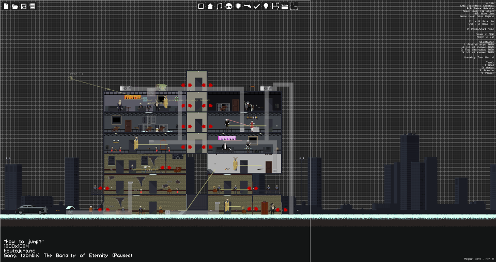
Task: Click the level title "how to jump?"
Action: tap(24, 241)
